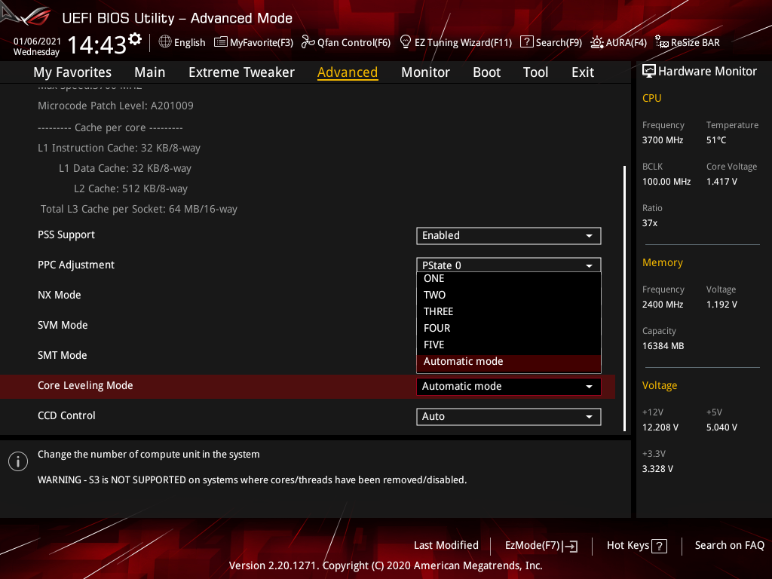Launch the EZ Tuning Wizard bulb icon
Screen dimensions: 772x579
point(405,42)
